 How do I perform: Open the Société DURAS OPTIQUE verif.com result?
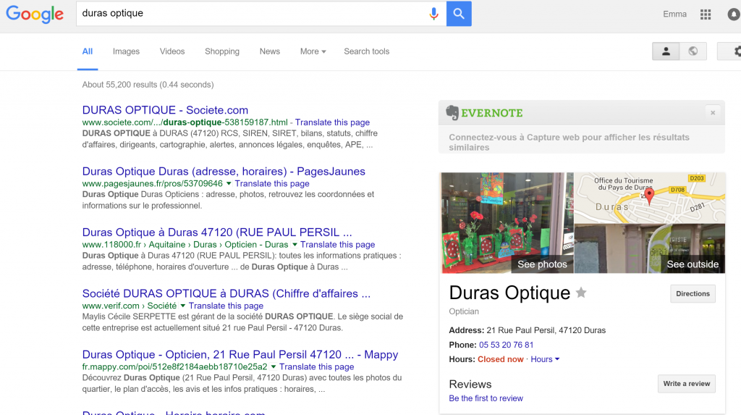point(226,293)
